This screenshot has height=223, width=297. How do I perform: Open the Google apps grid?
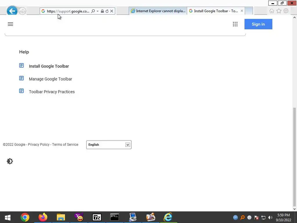(x=235, y=24)
